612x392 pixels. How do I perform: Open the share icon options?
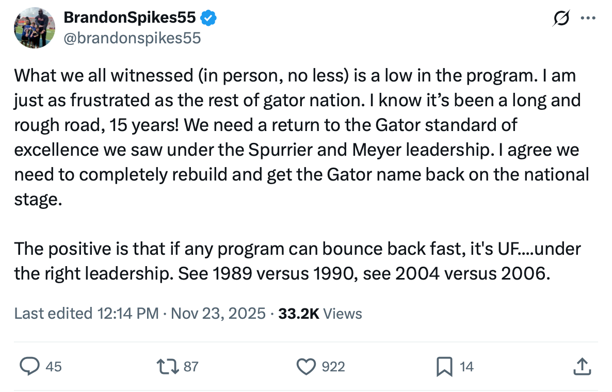coord(582,367)
